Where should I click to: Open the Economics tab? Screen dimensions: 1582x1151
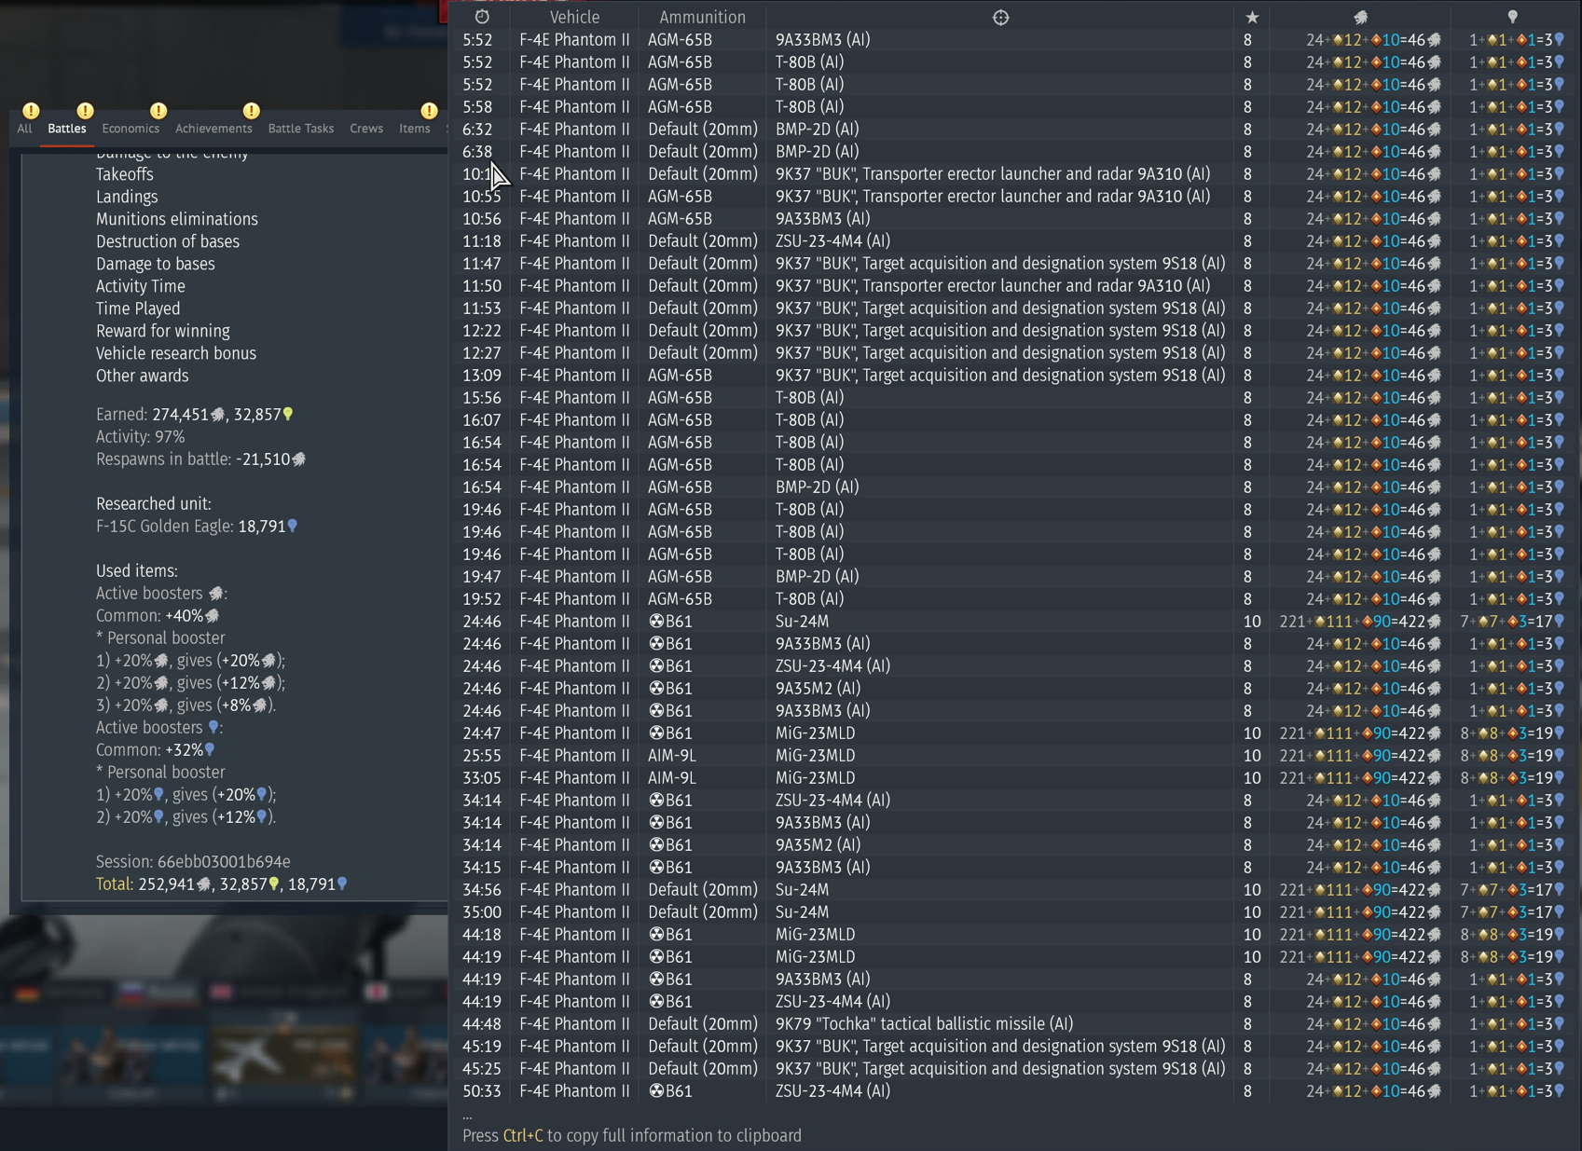tap(131, 129)
